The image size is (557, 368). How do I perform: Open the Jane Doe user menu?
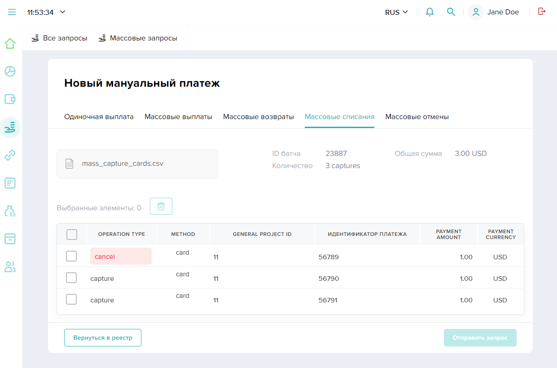pos(494,12)
